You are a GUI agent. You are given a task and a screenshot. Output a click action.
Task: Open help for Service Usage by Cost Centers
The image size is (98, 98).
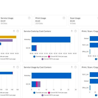coord(75,67)
